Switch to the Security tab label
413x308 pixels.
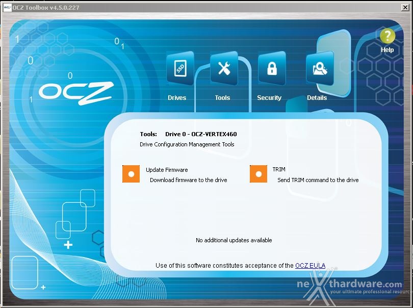coord(269,98)
